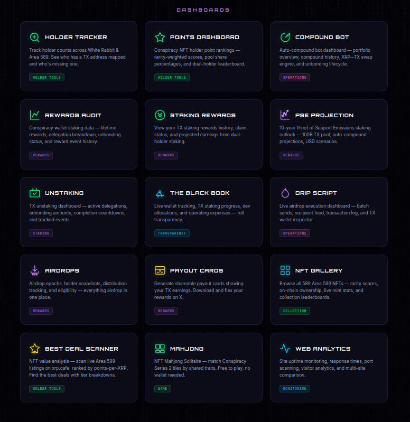Click the Holder Tools tag on Best Deal Scanner
Screen dimensions: 410x422
point(46,389)
